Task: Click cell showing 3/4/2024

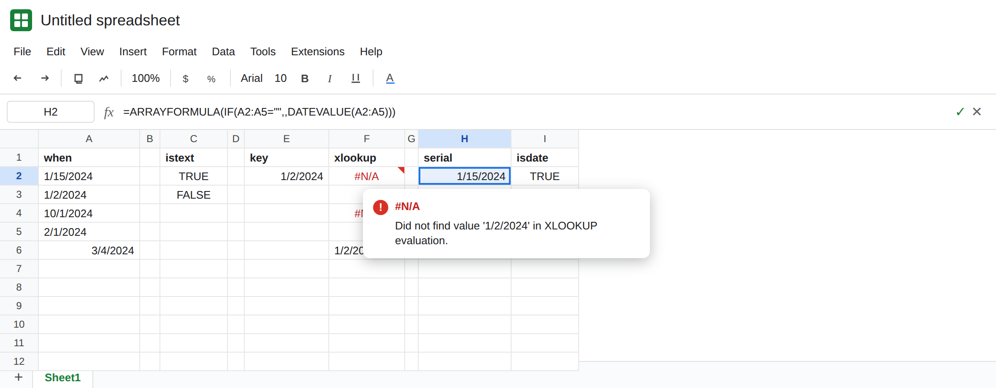Action: (x=89, y=250)
